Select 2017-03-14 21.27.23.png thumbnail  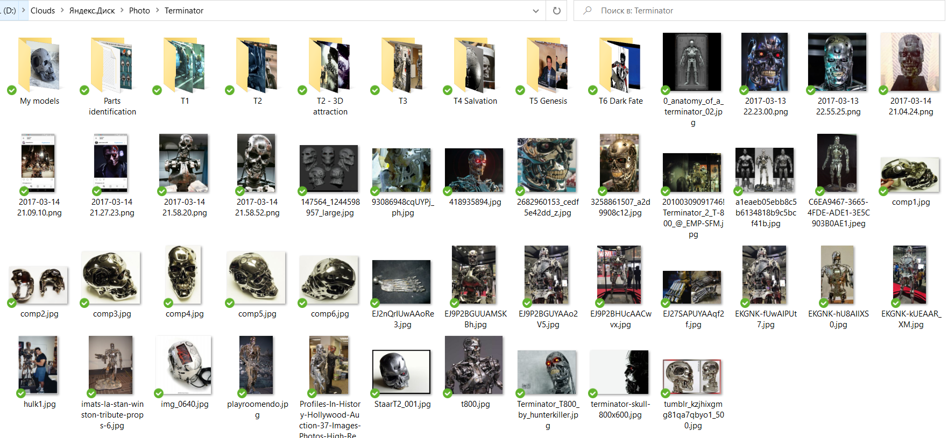tap(110, 163)
